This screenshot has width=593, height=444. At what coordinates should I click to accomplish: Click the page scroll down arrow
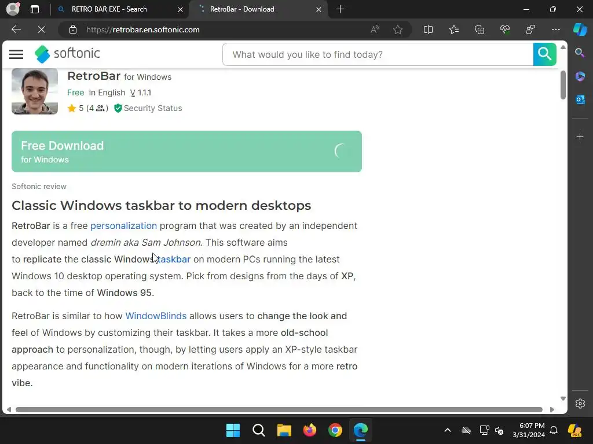[x=563, y=399]
